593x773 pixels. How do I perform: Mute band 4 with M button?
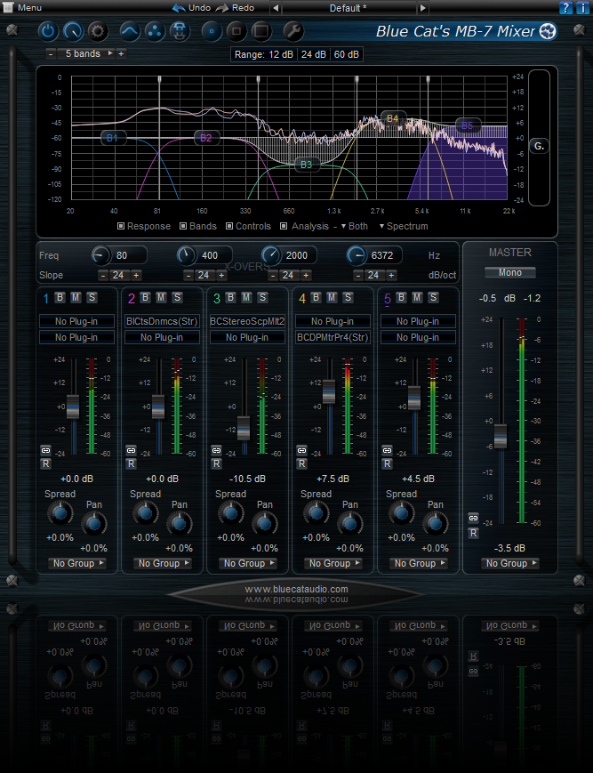tap(332, 297)
